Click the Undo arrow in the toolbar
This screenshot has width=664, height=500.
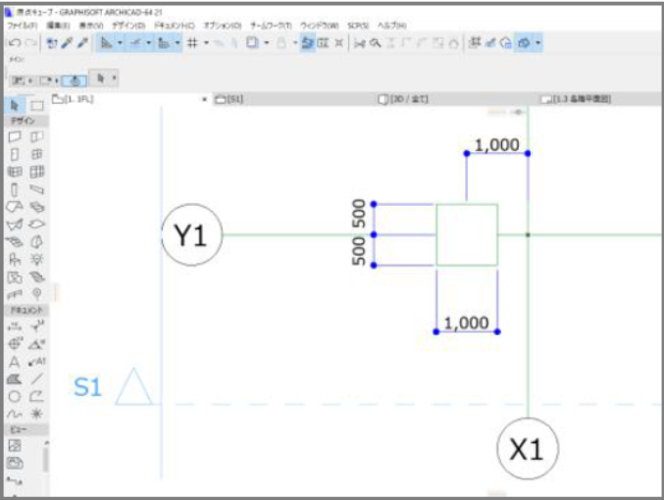click(15, 43)
